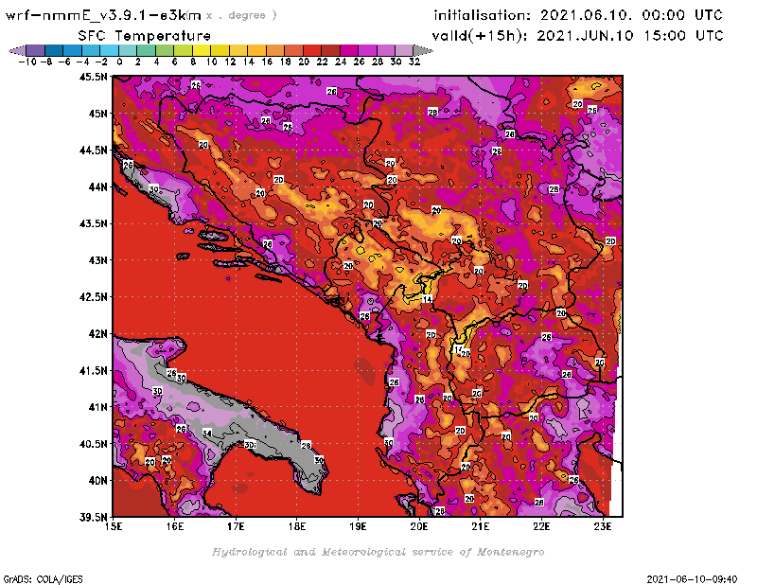Click the Hydrological and Meteorological service of Montenegro caption

(x=378, y=552)
